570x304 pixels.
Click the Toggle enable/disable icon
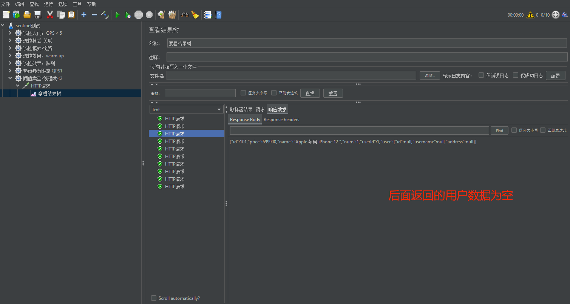105,15
